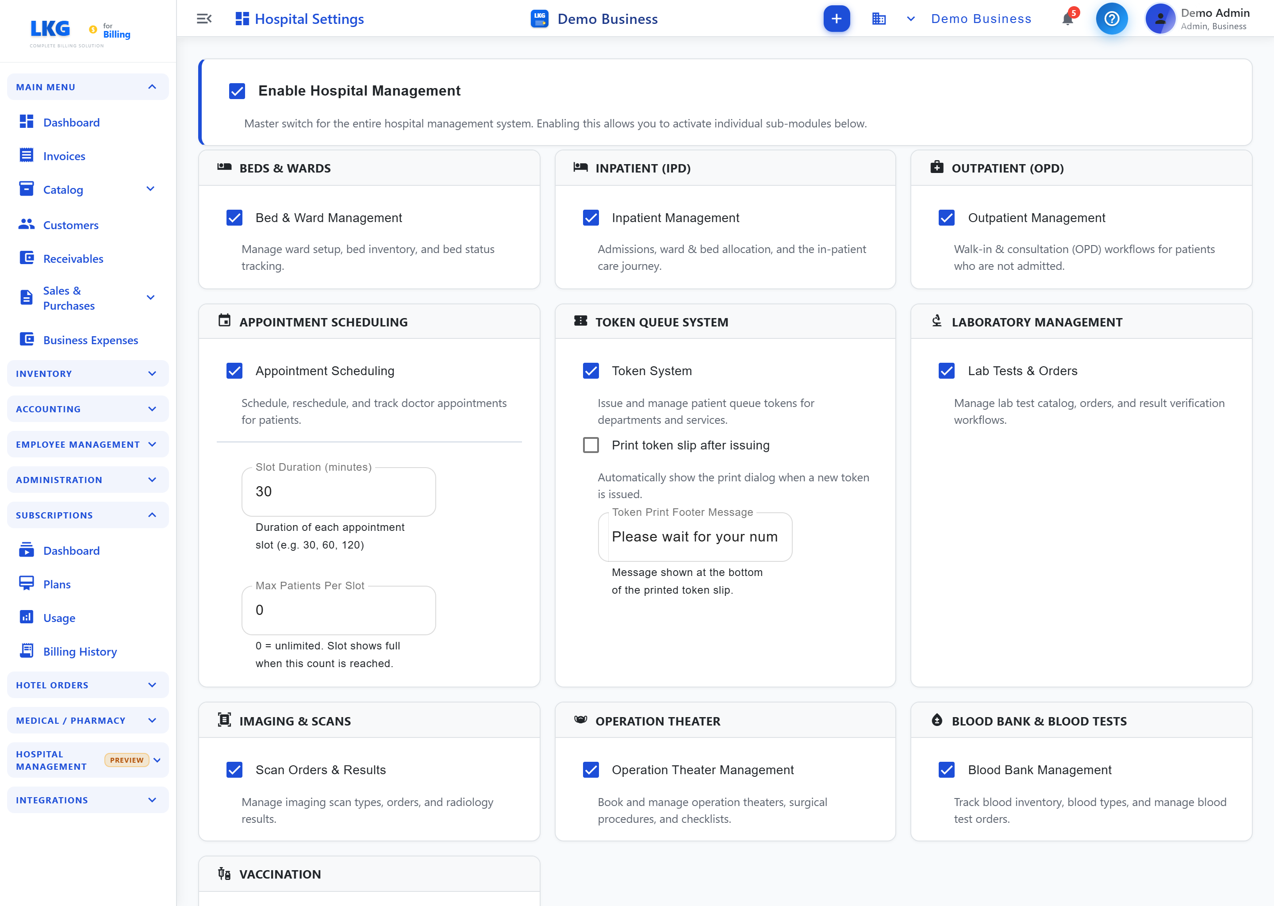Edit the Max Patients Per Slot field
Viewport: 1274px width, 906px height.
click(338, 610)
